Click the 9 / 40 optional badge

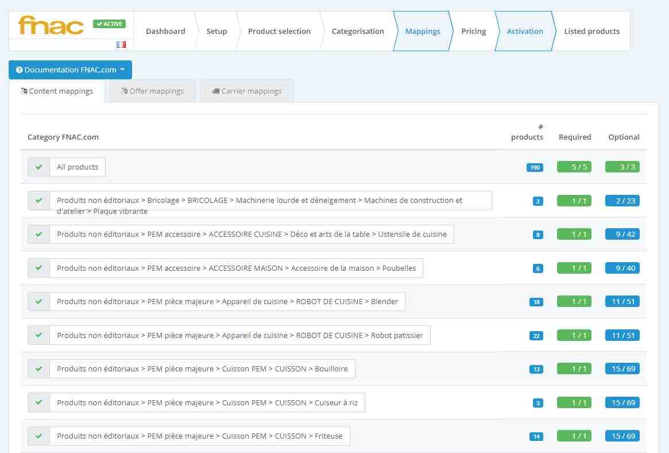click(622, 268)
